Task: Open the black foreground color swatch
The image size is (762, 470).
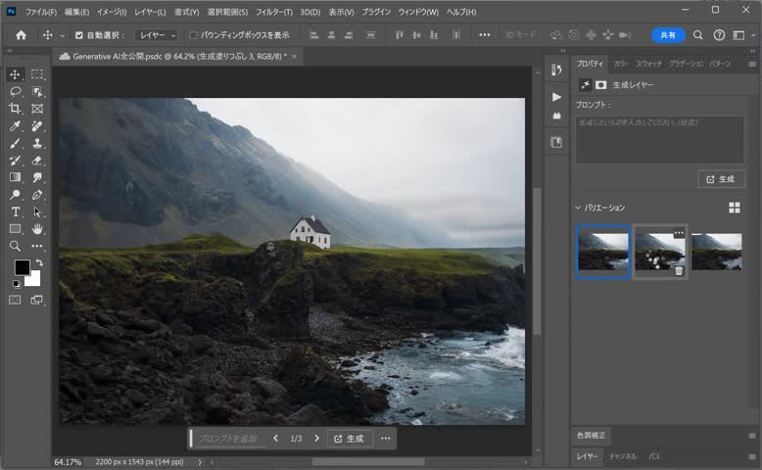Action: [22, 267]
